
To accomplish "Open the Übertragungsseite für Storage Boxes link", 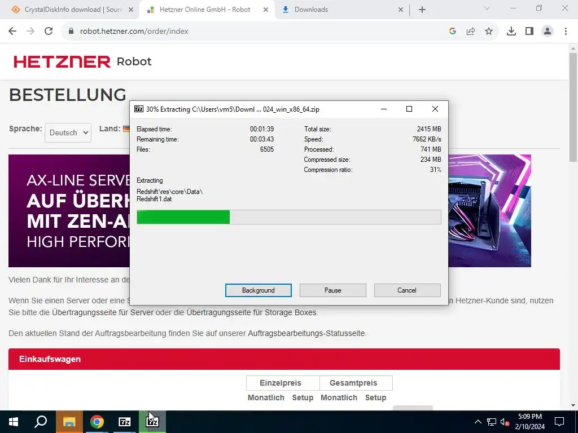I will point(251,312).
